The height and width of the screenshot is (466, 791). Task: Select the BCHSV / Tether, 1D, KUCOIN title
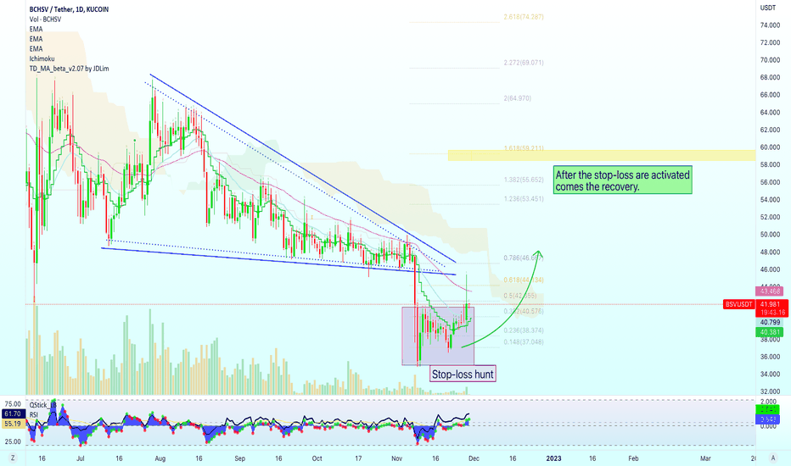[69, 9]
